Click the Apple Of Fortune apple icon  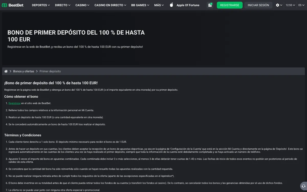171,5
